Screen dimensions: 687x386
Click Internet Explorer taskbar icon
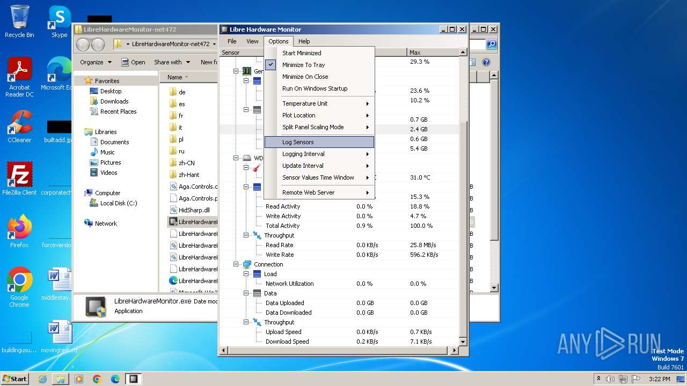42,379
